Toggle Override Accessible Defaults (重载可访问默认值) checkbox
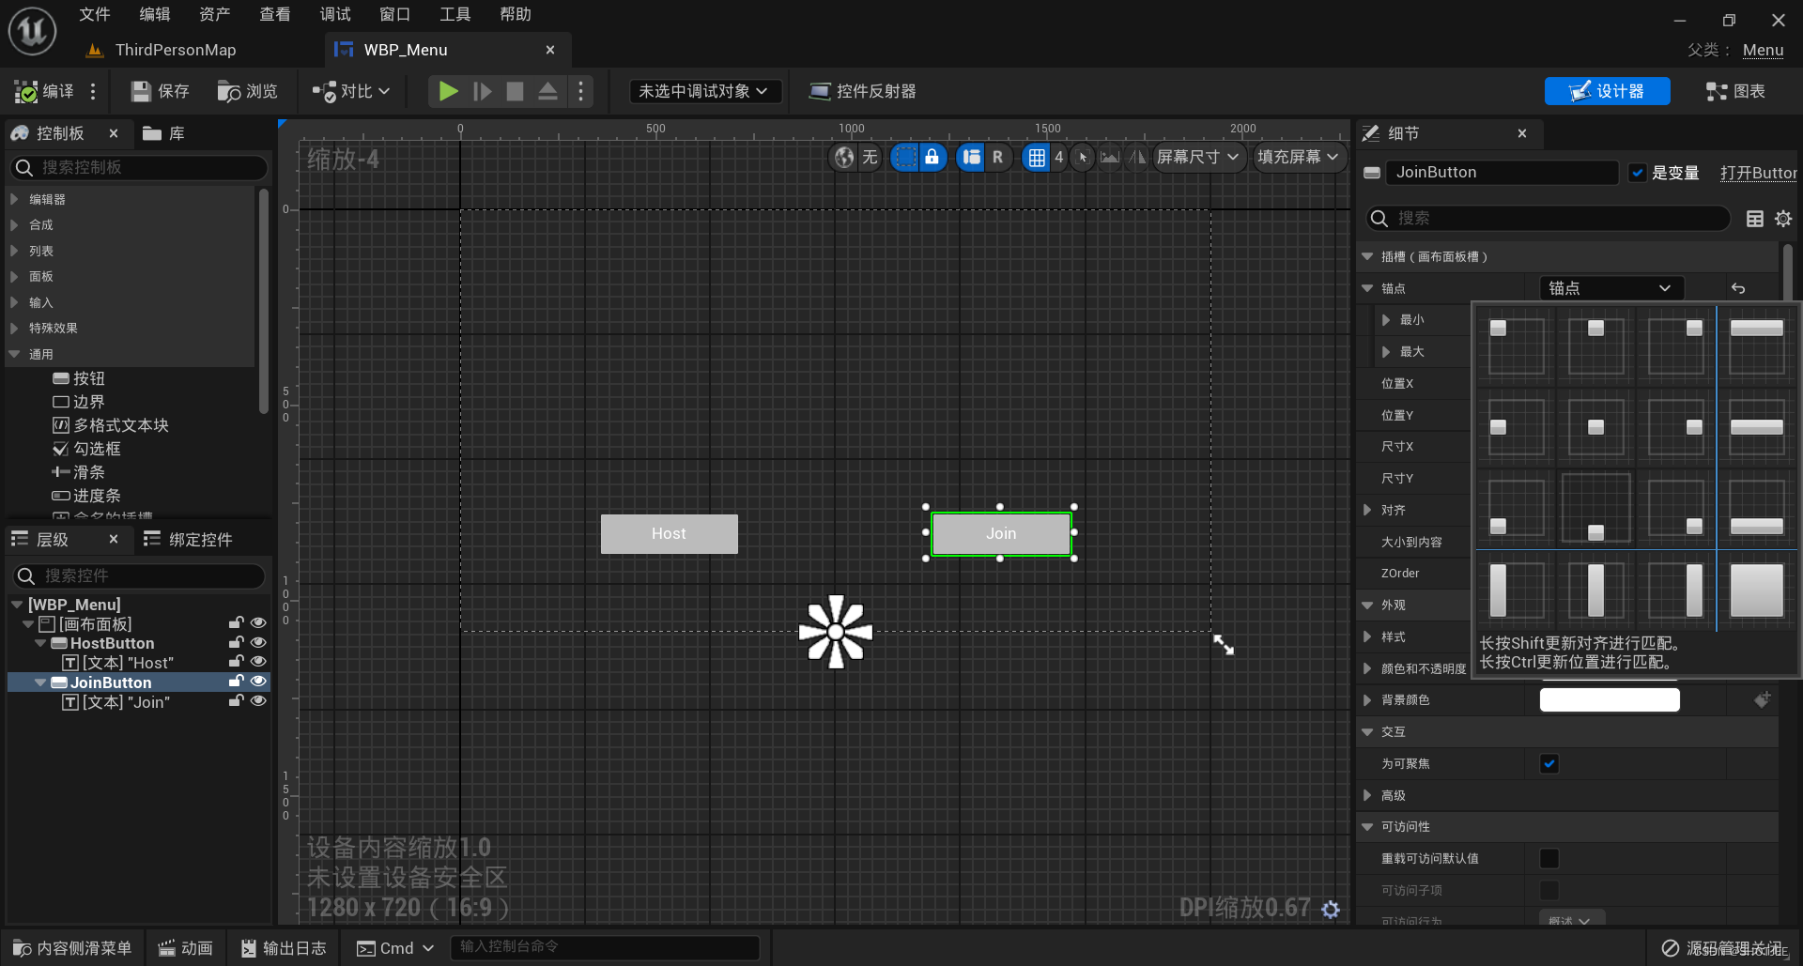The image size is (1803, 966). tap(1549, 858)
